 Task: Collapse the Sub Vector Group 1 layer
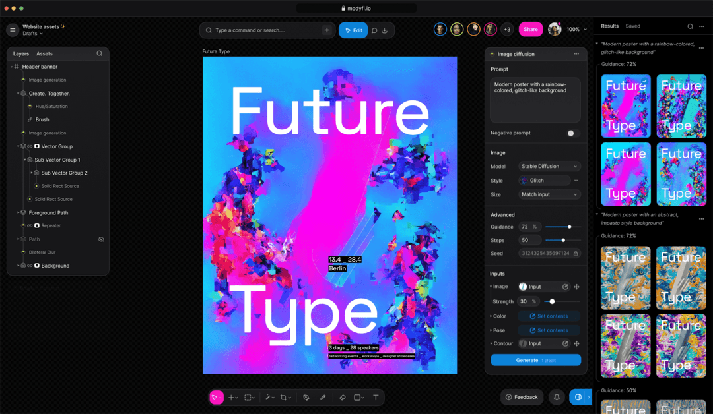pos(25,160)
